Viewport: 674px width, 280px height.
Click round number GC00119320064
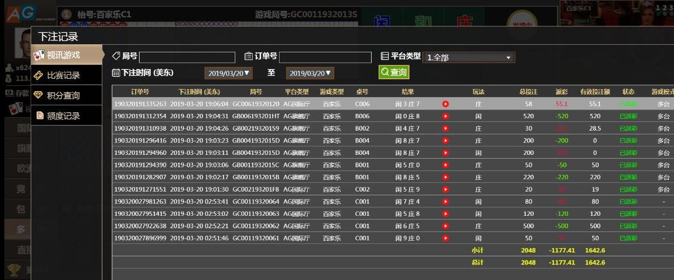pos(256,202)
